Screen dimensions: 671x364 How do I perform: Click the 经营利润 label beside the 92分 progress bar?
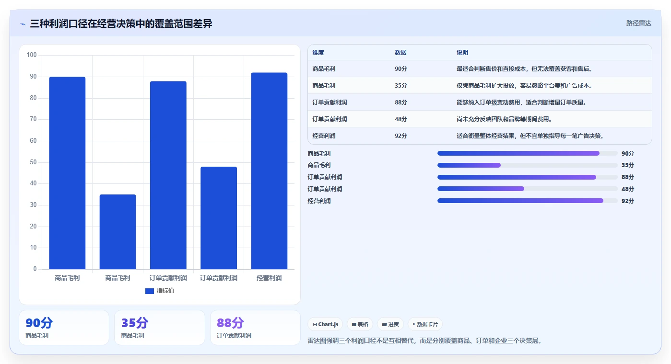[x=319, y=201]
